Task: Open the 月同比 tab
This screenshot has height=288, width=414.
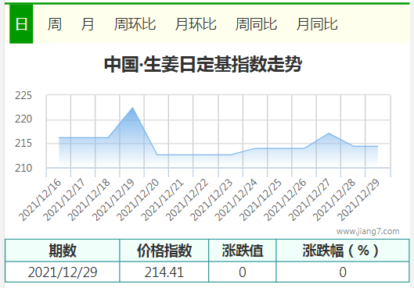Action: click(x=317, y=24)
